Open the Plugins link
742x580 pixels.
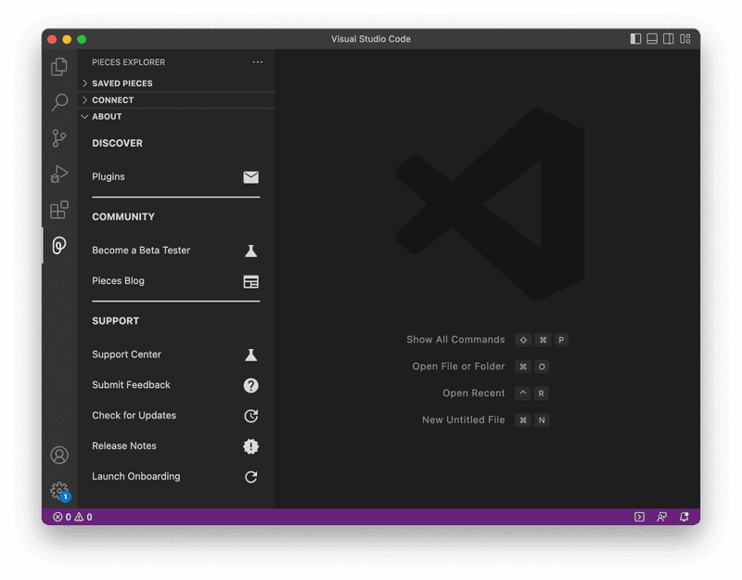(109, 176)
